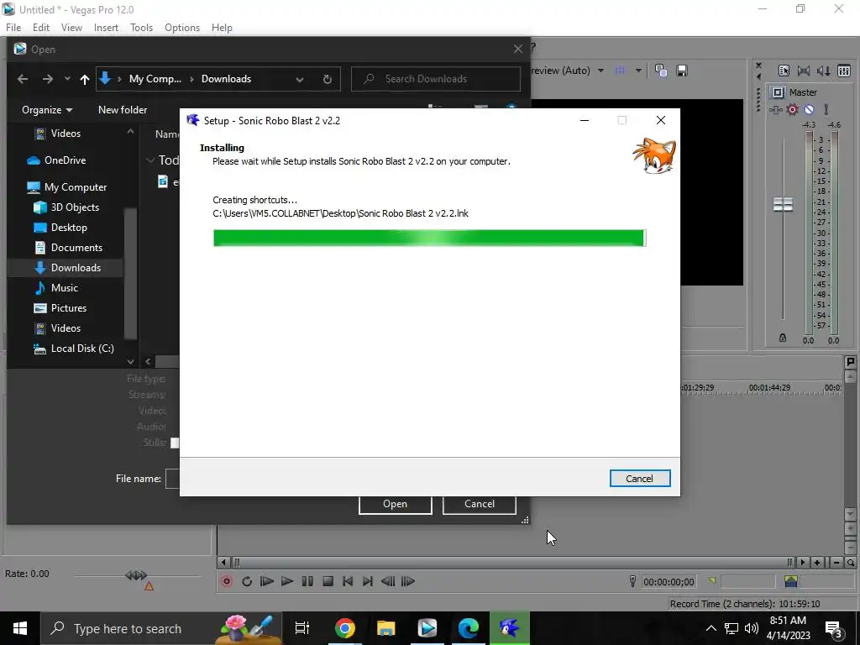Click Setup progress bar in installer
Viewport: 860px width, 645px height.
(x=429, y=238)
